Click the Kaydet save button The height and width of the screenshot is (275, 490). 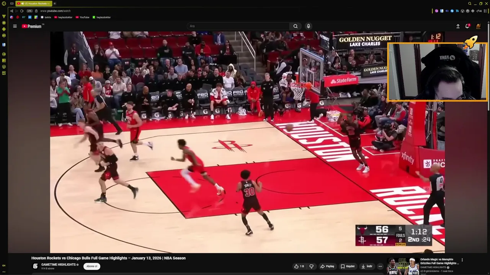pyautogui.click(x=348, y=266)
